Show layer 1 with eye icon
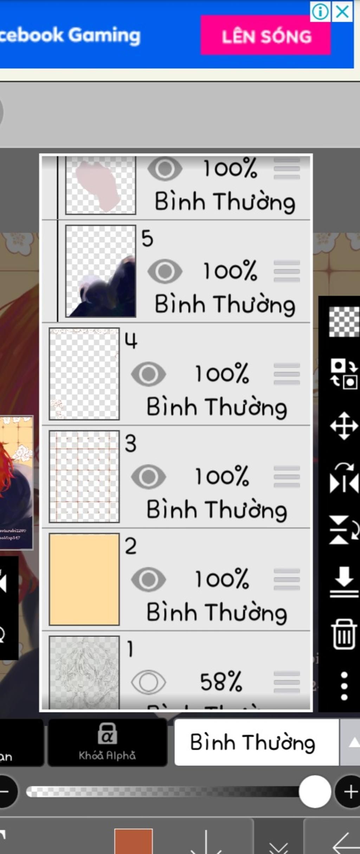Screen dimensions: 360x854 [x=148, y=682]
